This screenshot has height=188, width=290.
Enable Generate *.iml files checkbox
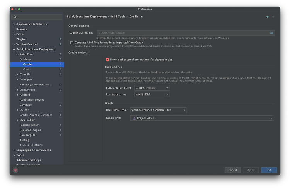(x=72, y=43)
